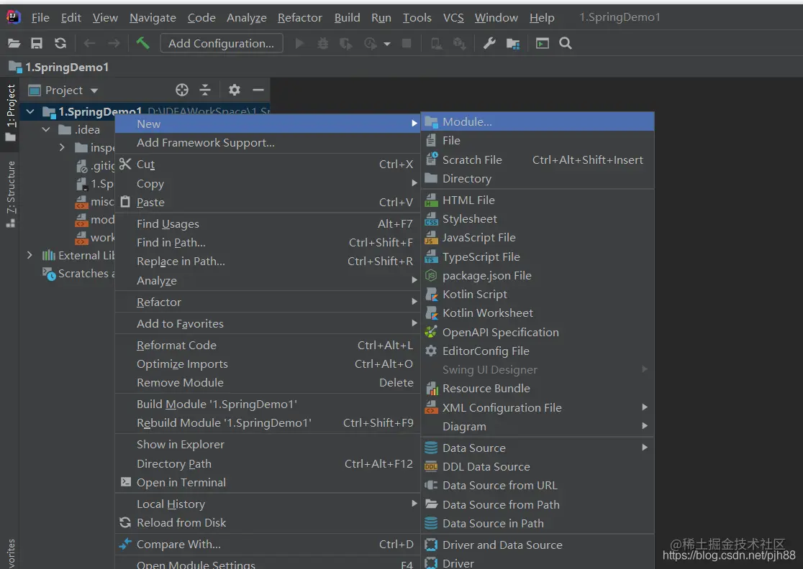Select Driver and Data Source
Image resolution: width=803 pixels, height=569 pixels.
coord(537,545)
